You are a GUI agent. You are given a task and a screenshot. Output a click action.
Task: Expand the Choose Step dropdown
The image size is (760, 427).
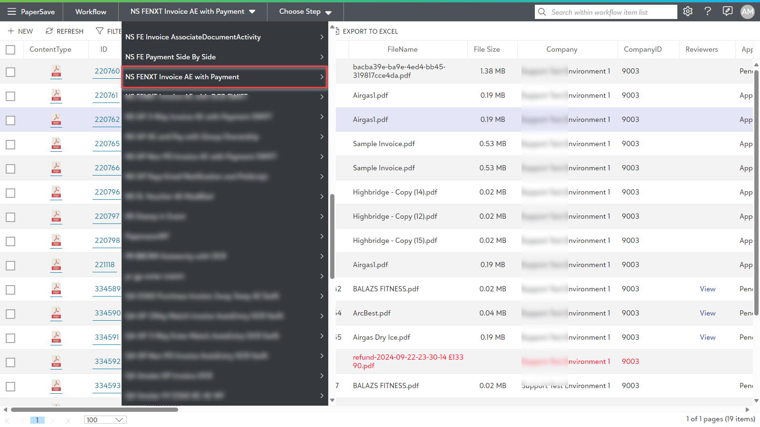(x=305, y=12)
